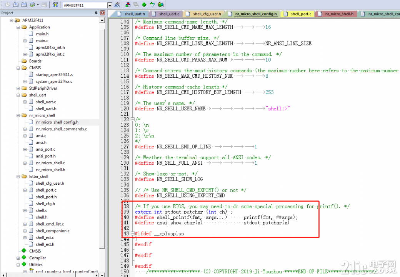The width and height of the screenshot is (400, 277).
Task: Click the "shell:>" string on line 120
Action: tap(278, 108)
